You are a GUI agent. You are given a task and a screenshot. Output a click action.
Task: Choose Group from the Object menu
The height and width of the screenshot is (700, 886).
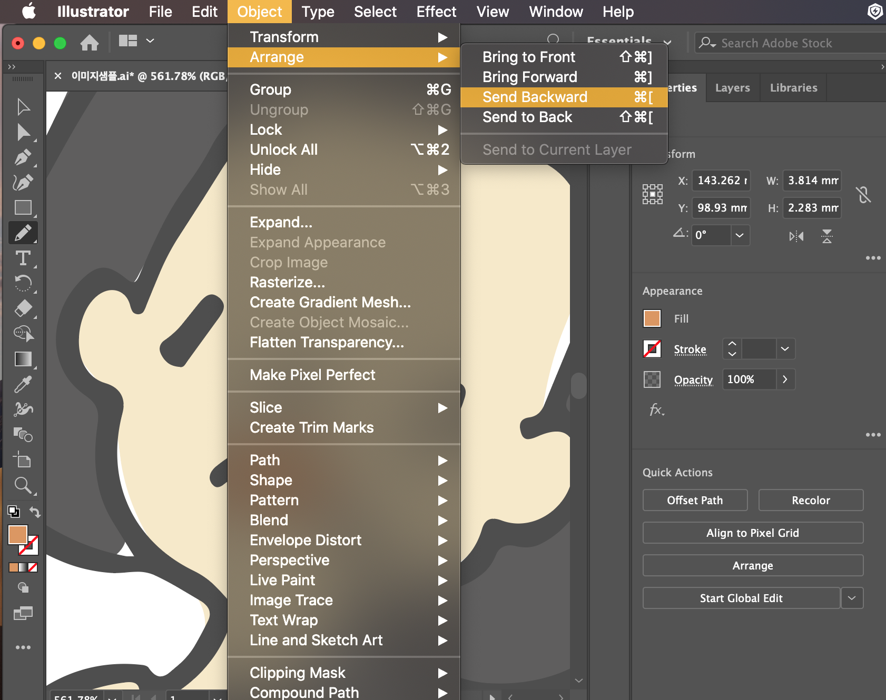click(x=344, y=89)
